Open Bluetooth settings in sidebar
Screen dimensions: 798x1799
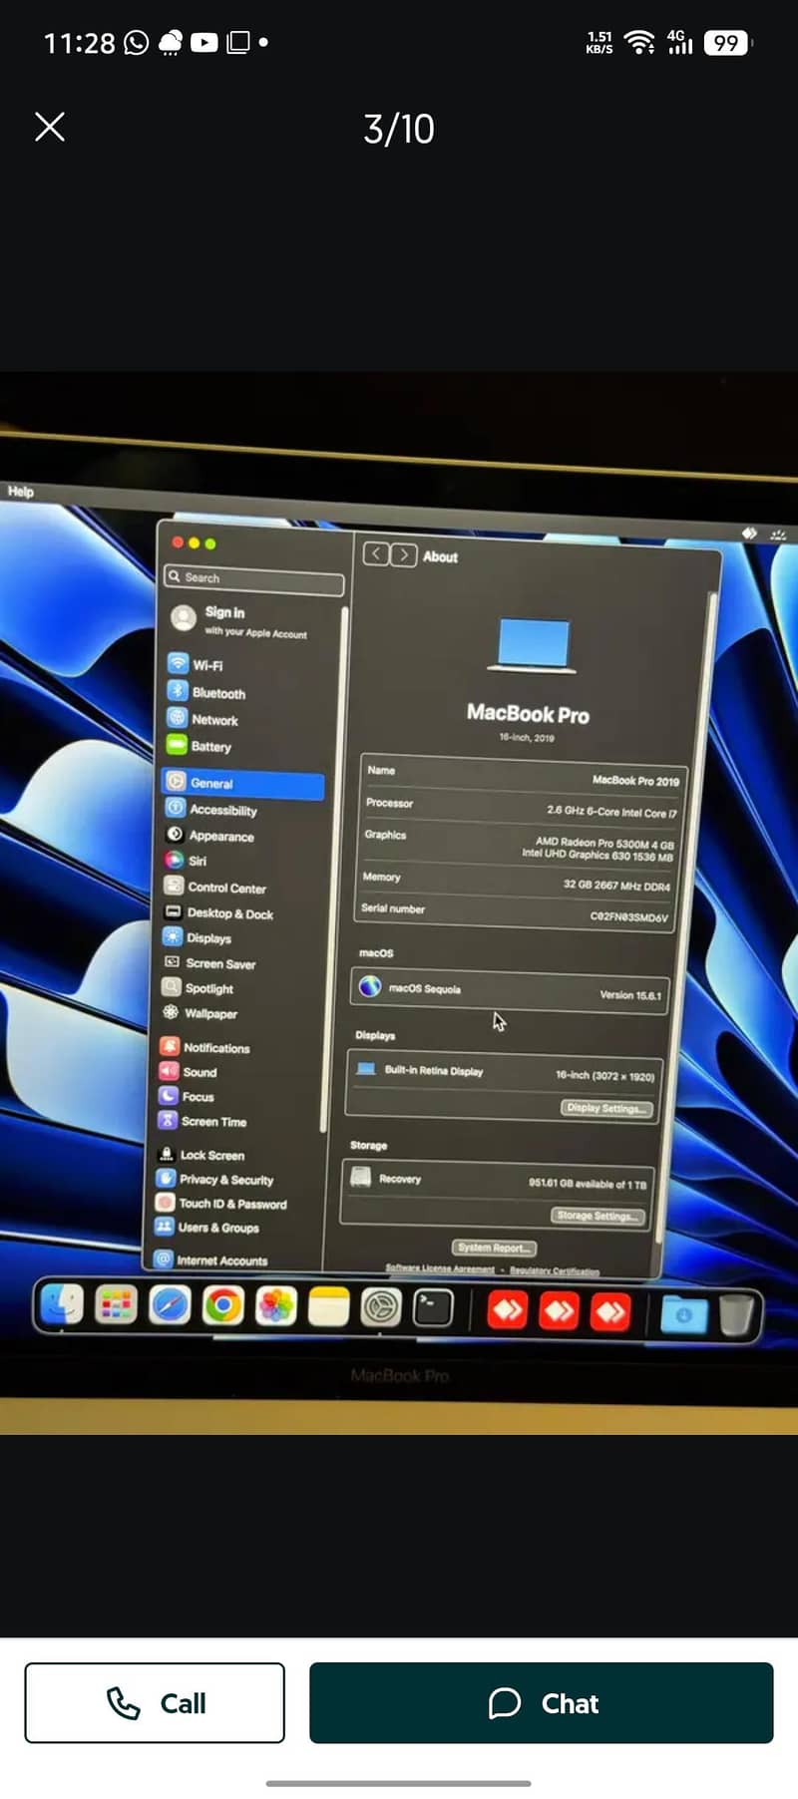206,692
